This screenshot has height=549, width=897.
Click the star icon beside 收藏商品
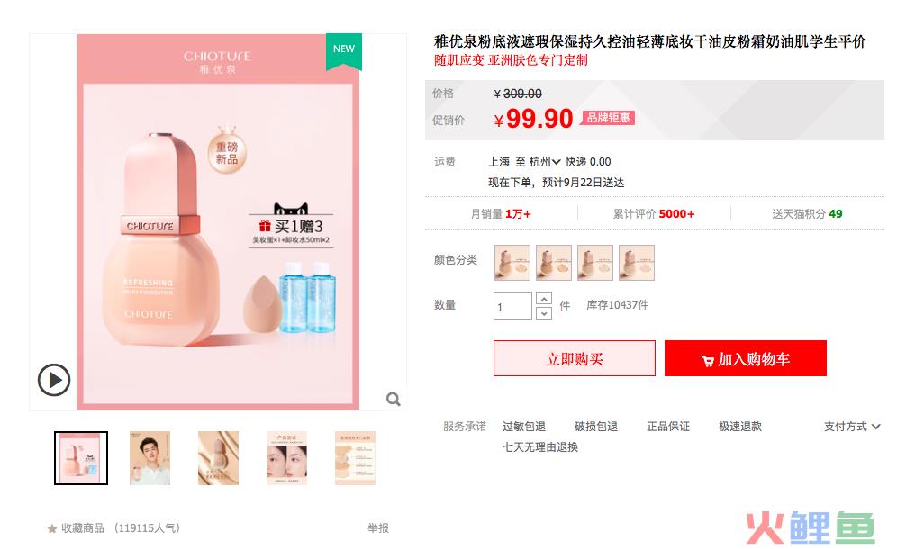tap(52, 528)
